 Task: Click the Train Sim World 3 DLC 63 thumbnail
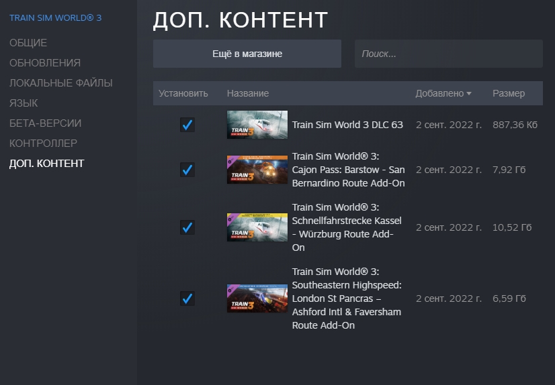[257, 125]
